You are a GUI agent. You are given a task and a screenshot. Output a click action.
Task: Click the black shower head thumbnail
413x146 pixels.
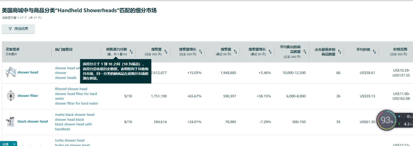point(11,122)
